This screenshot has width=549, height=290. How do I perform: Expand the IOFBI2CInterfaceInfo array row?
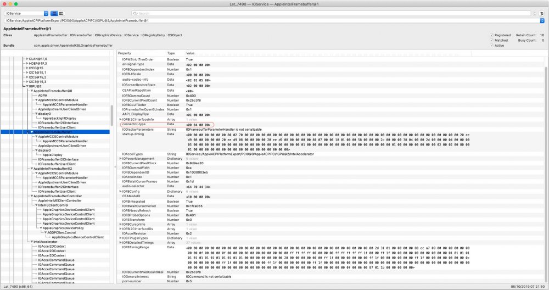coord(120,119)
